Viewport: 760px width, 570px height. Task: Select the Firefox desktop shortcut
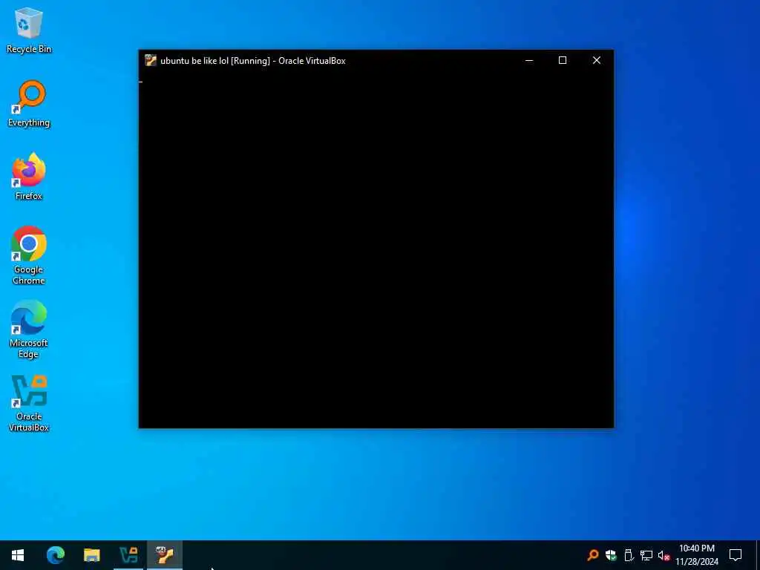click(x=29, y=177)
